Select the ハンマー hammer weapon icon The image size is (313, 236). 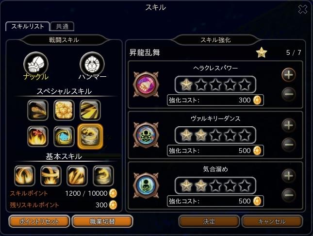tap(92, 64)
